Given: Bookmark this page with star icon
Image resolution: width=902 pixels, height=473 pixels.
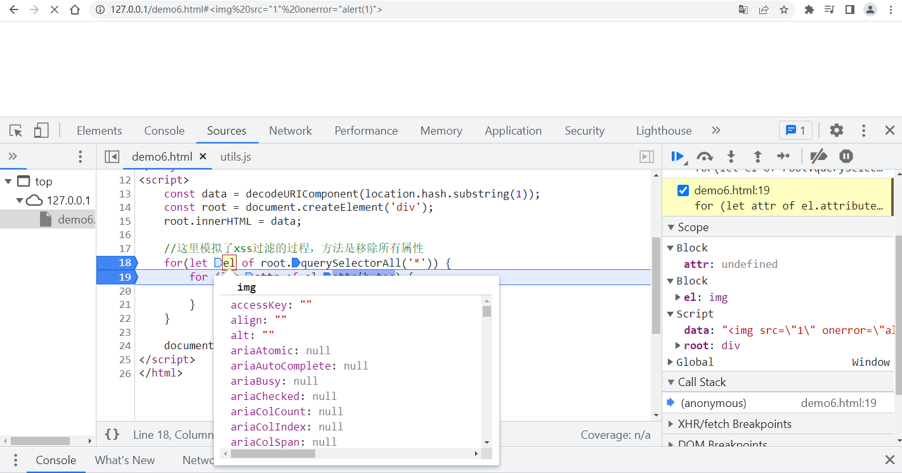Looking at the screenshot, I should click(x=784, y=10).
